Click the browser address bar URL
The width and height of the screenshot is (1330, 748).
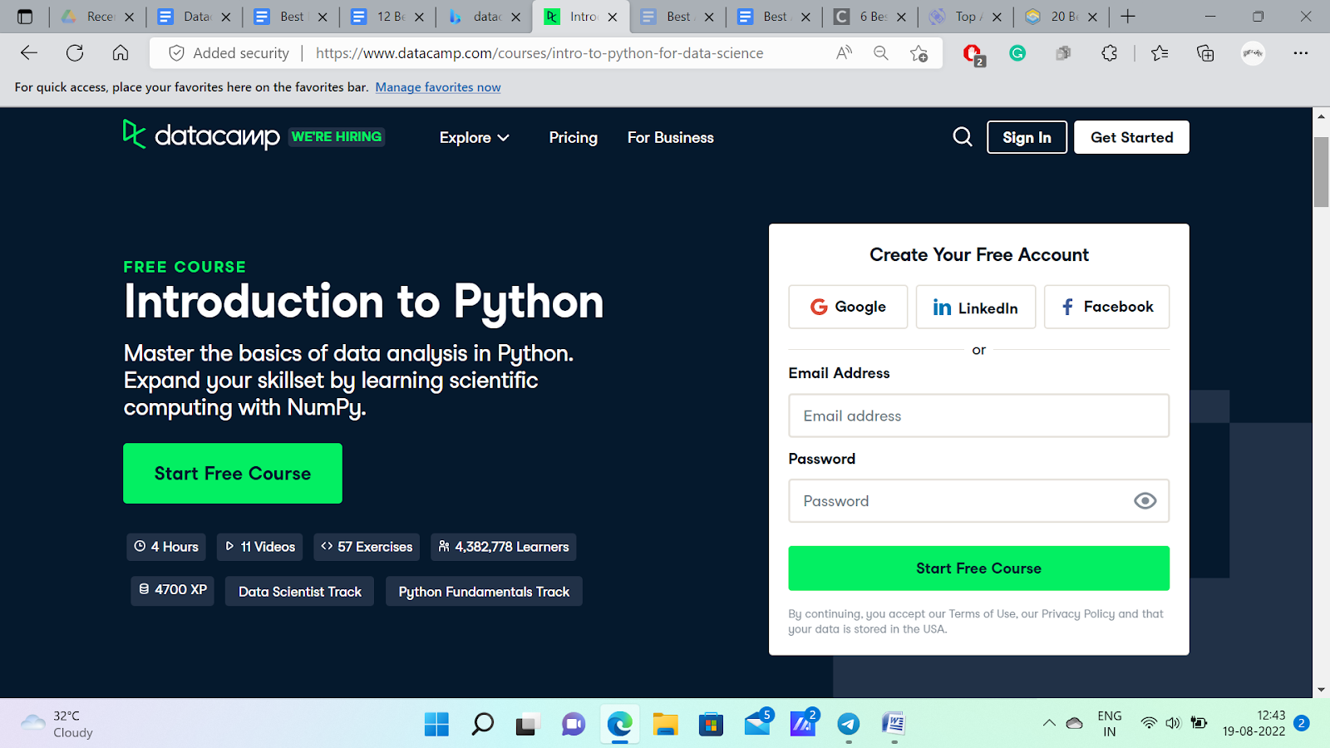pos(539,53)
